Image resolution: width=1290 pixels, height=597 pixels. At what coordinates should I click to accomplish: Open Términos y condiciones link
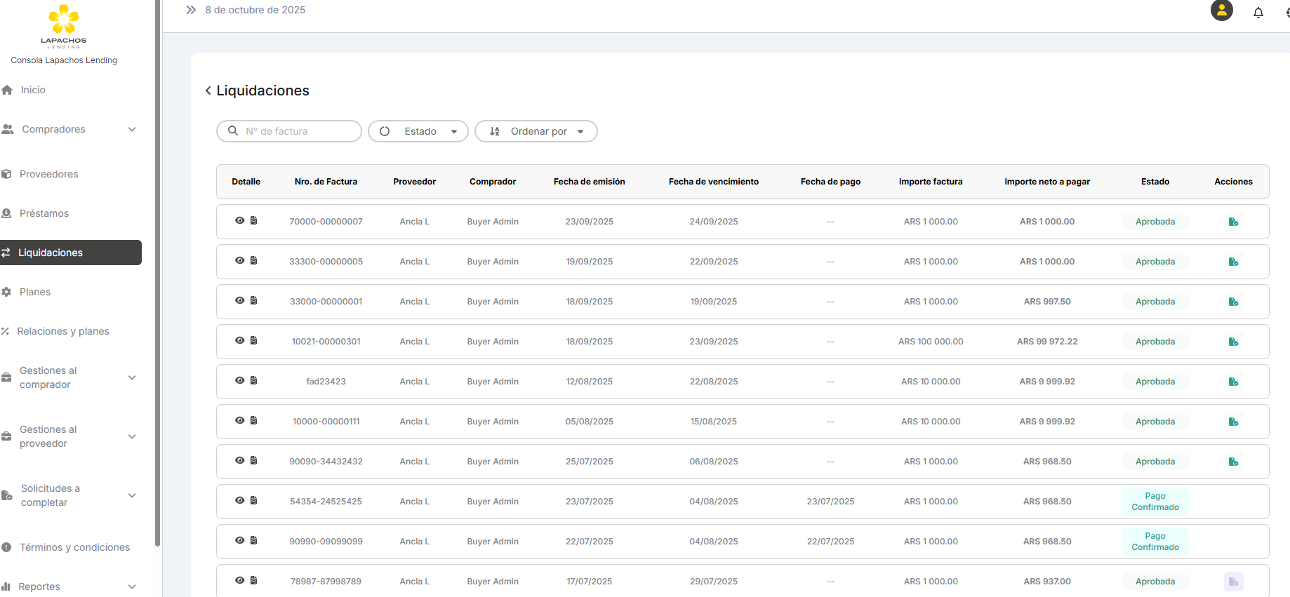click(74, 547)
